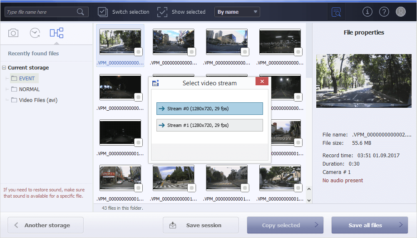The height and width of the screenshot is (238, 417).
Task: Click the Video Files (avi) folder icon
Action: [14, 100]
